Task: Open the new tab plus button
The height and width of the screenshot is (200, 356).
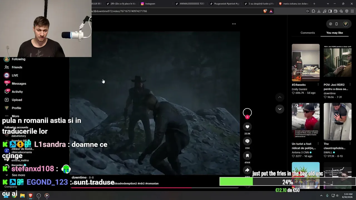Action: [314, 4]
